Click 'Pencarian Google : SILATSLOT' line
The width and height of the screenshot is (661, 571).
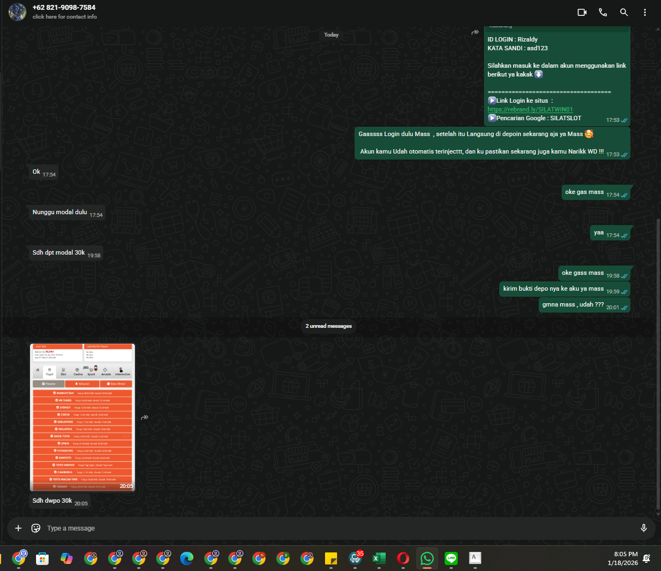[x=534, y=118]
